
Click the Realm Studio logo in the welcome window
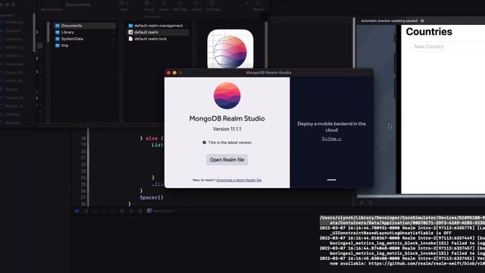[x=227, y=96]
